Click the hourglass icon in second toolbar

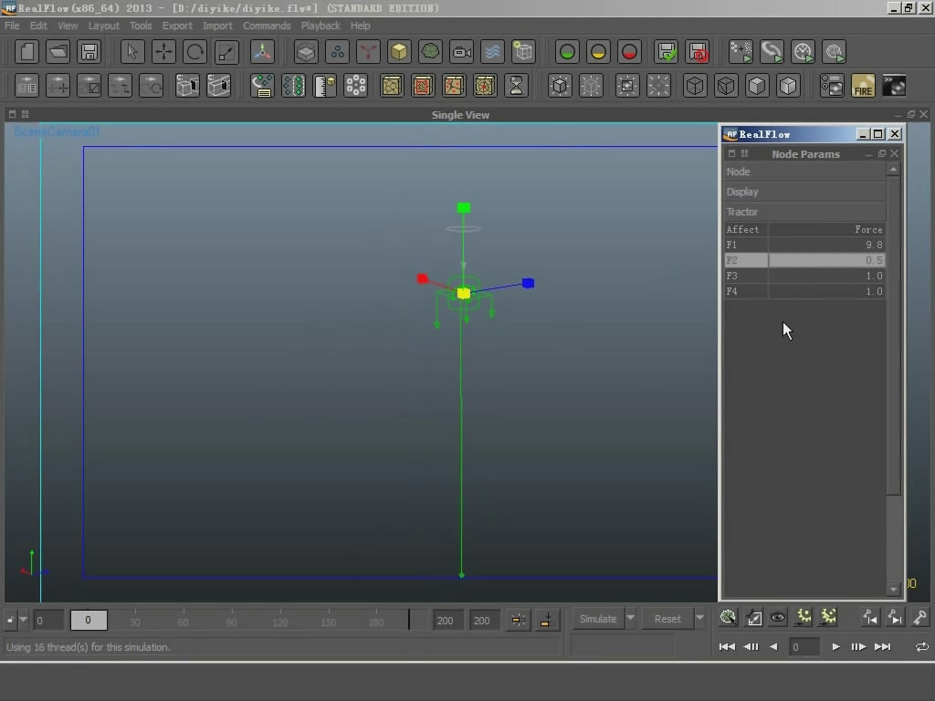[x=517, y=86]
